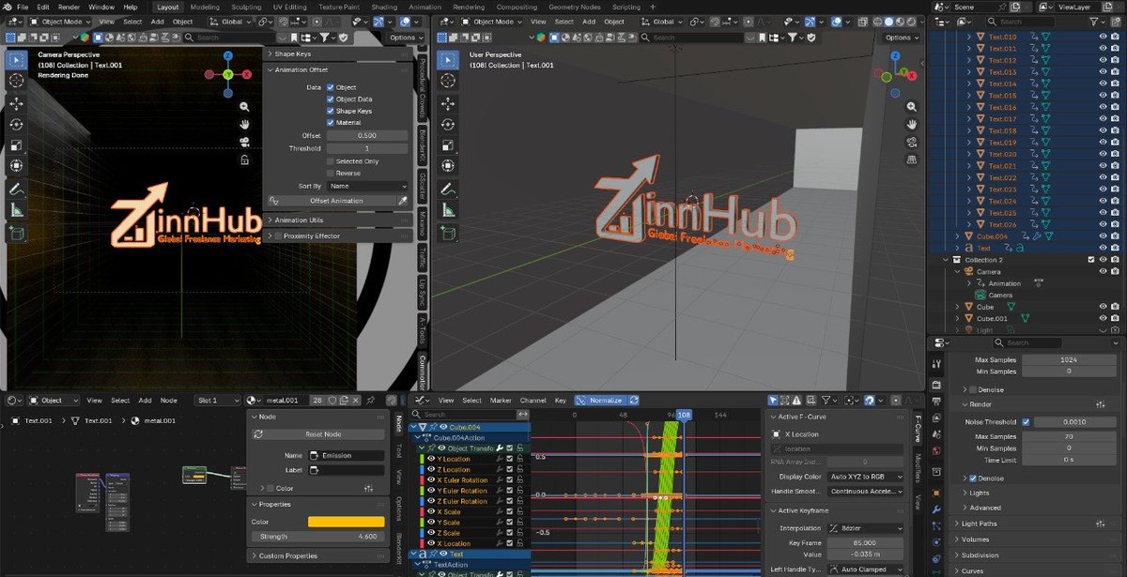The height and width of the screenshot is (577, 1127).
Task: Collapse the Cube.004Action channel group
Action: pyautogui.click(x=421, y=436)
